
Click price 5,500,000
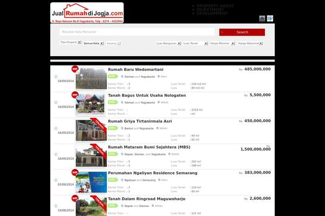[x=260, y=95]
